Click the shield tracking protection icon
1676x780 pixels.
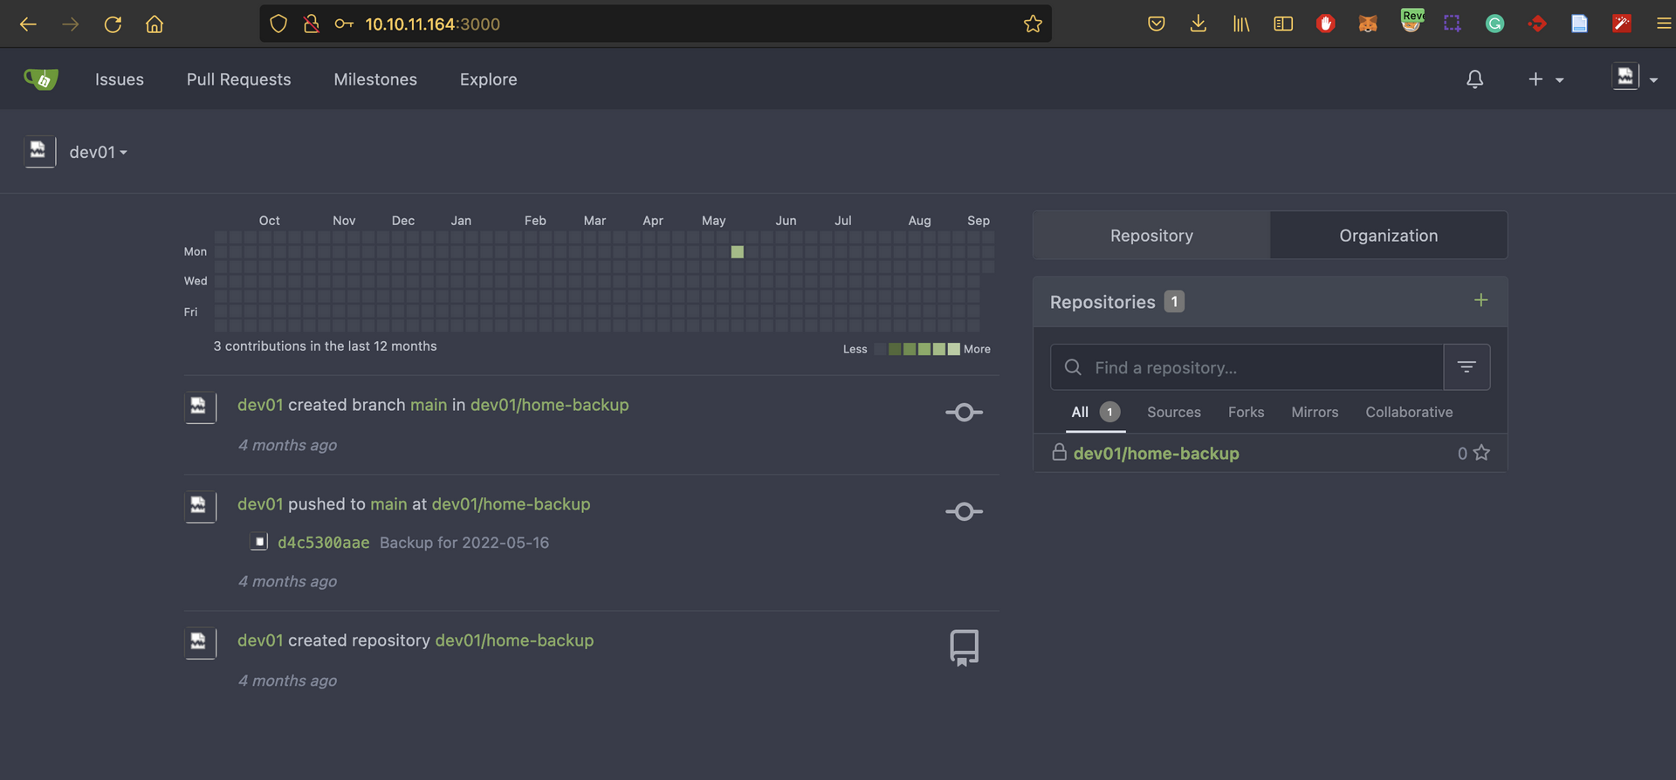click(278, 24)
